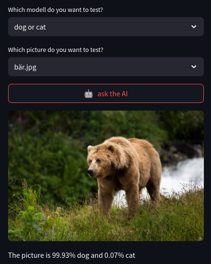
Task: Click the 'bär.jpg' selected filename text
Action: coord(25,67)
